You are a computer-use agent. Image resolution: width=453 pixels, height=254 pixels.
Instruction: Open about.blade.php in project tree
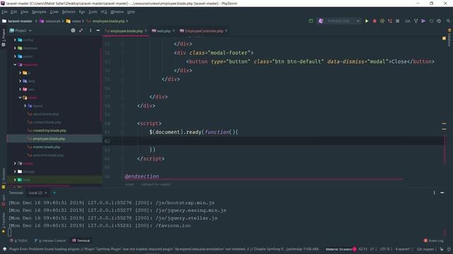coord(45,114)
